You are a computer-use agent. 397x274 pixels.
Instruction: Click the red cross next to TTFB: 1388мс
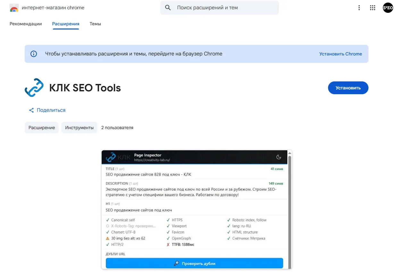pyautogui.click(x=168, y=245)
